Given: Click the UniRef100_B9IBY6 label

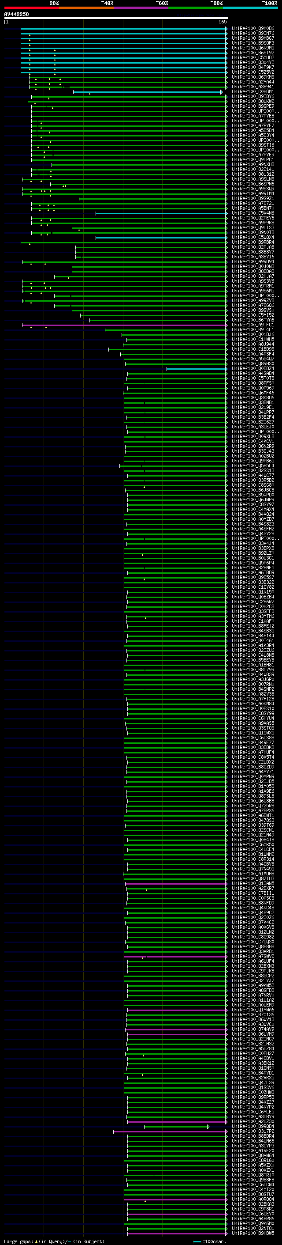Looking at the screenshot, I should 253,97.
